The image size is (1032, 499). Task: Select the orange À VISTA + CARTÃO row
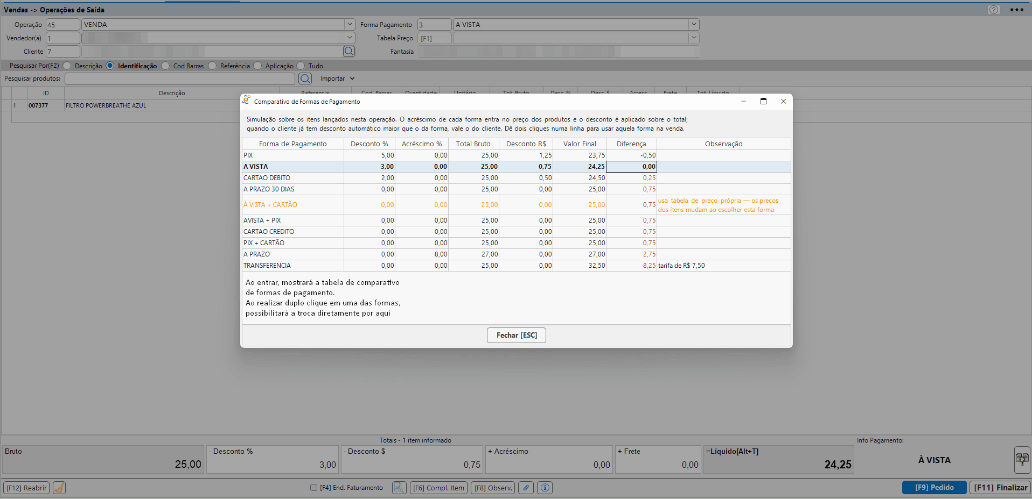click(x=517, y=205)
